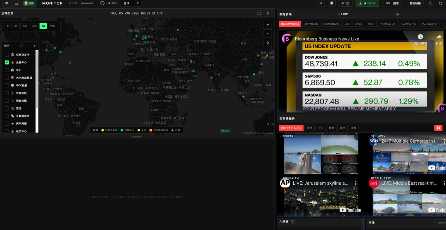The width and height of the screenshot is (446, 230).
Task: Click the Silicon download button
Action: 367,3
